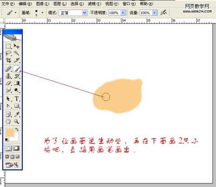Select the Move tool
Image resolution: width=216 pixels, height=187 pixels.
point(16,46)
